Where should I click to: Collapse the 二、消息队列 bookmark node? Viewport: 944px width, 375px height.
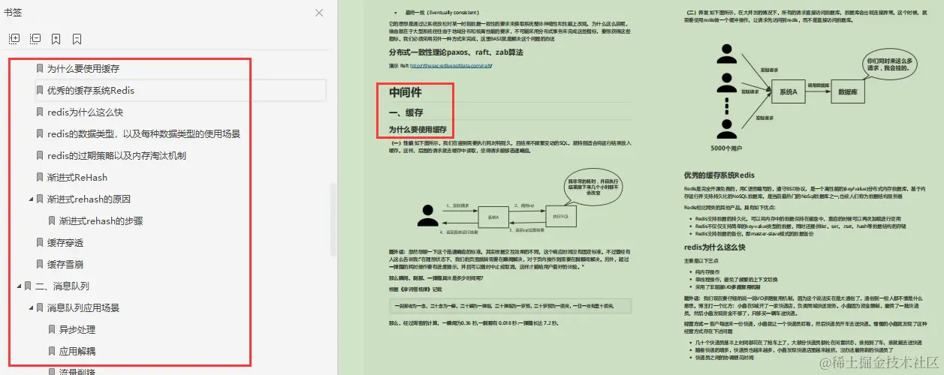(x=19, y=286)
